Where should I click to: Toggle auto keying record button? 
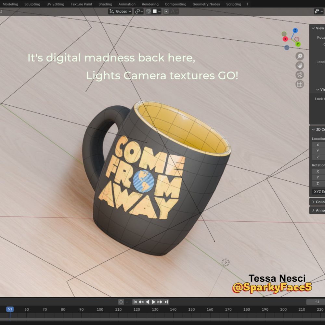point(121,302)
